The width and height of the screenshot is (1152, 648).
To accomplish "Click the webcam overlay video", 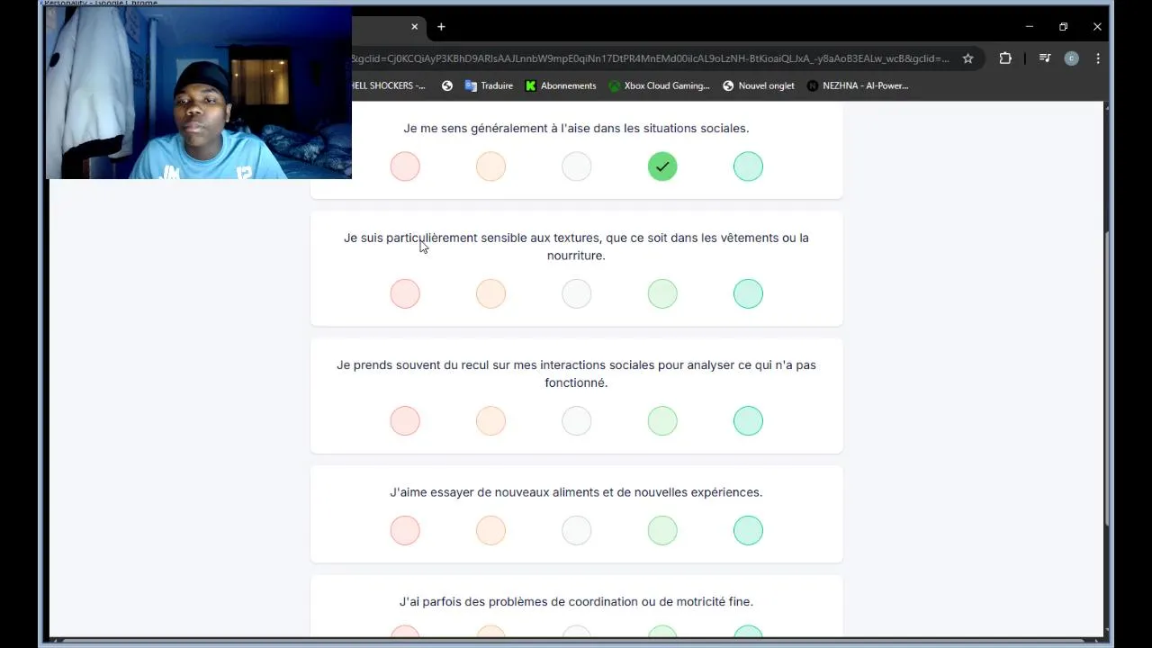I will 199,93.
